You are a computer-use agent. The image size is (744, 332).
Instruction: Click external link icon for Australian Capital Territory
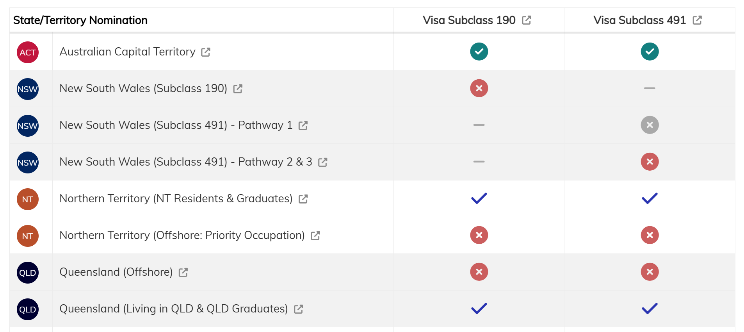[x=206, y=52]
